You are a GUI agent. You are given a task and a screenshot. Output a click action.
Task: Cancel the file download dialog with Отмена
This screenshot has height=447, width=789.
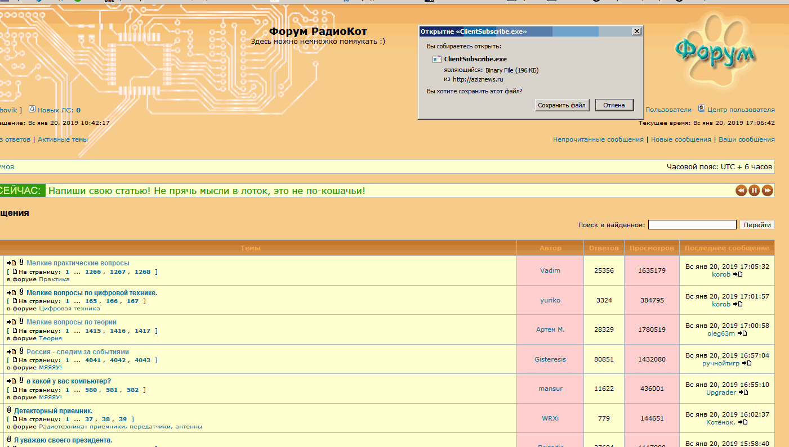pyautogui.click(x=614, y=105)
